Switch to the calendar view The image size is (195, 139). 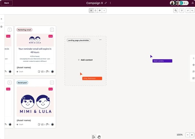click(x=96, y=11)
